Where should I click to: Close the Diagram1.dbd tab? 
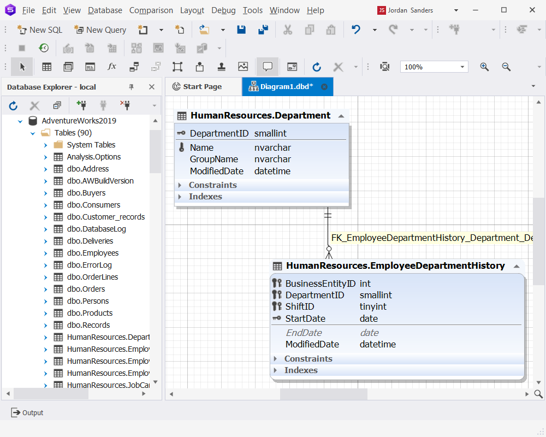[x=324, y=87]
